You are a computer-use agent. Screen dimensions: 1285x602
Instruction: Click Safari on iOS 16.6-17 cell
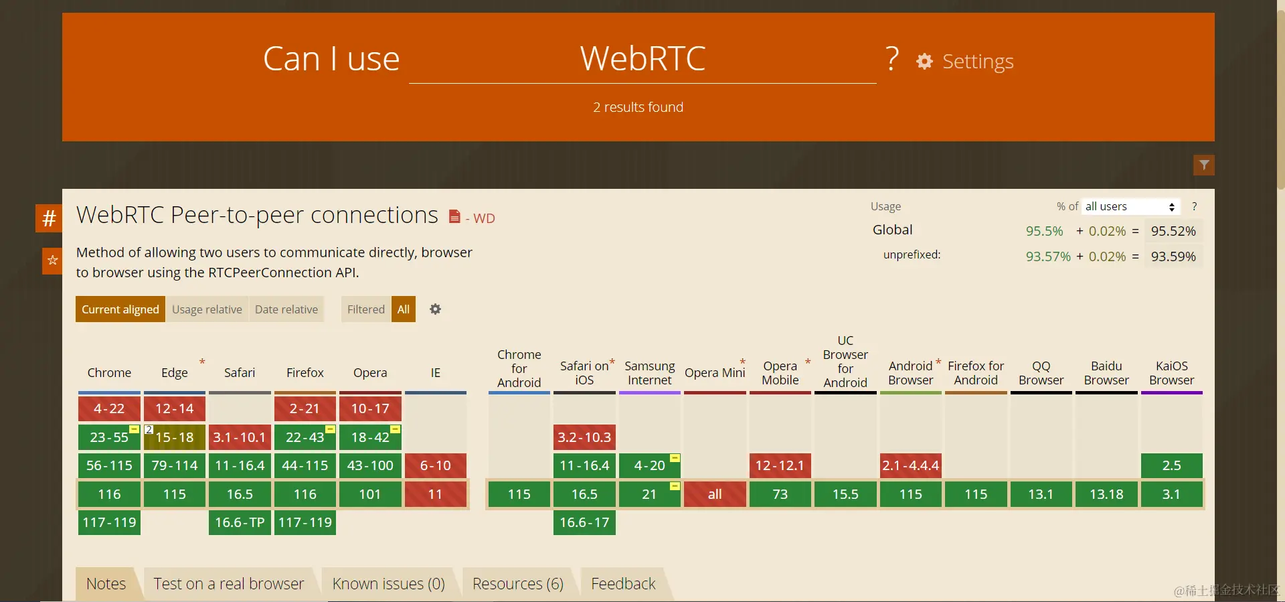(584, 522)
